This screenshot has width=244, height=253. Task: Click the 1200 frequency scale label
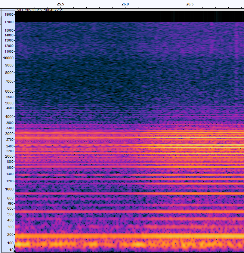(x=10, y=181)
